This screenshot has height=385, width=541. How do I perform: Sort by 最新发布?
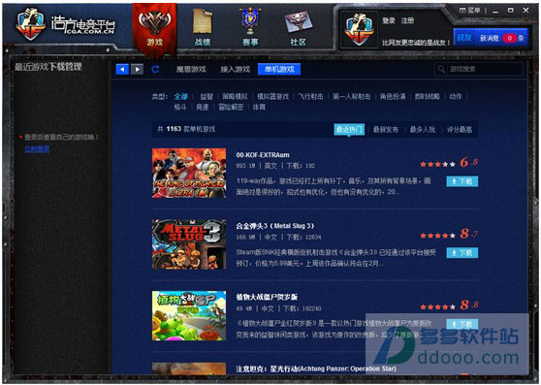tap(386, 129)
